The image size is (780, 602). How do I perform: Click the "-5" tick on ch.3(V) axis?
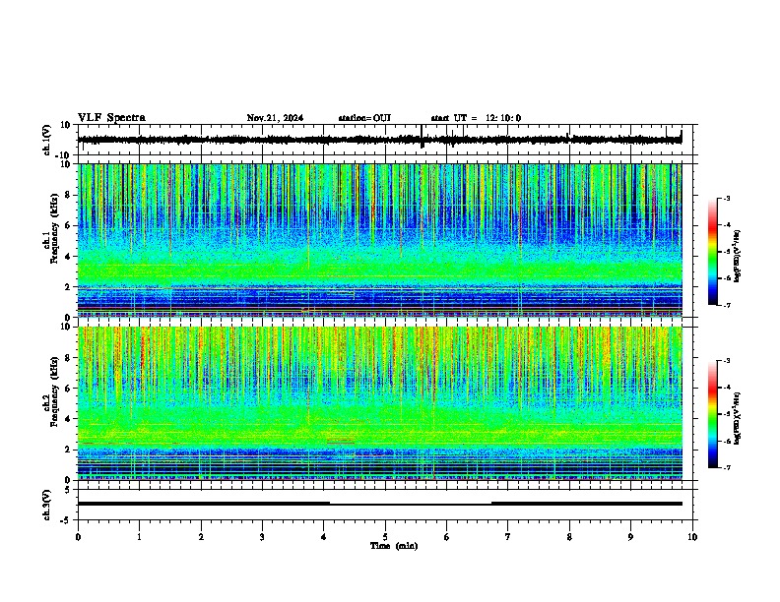tap(67, 520)
